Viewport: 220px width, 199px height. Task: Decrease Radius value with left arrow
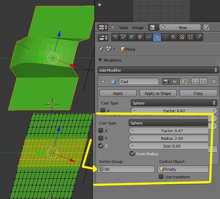tap(132, 139)
